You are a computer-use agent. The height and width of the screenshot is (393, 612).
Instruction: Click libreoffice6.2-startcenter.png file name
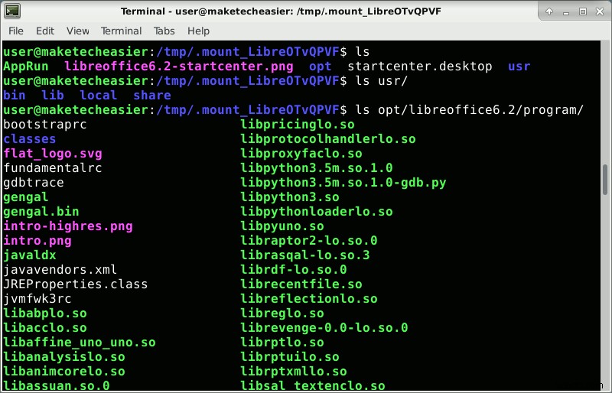[x=179, y=67]
